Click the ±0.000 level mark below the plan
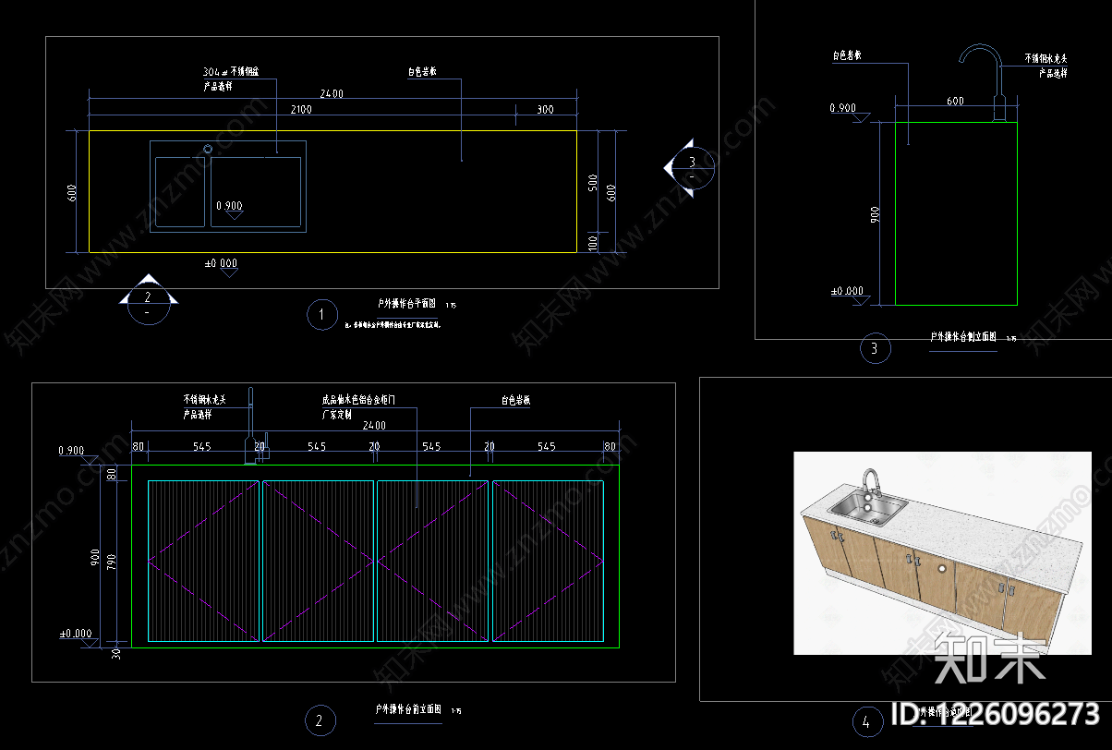Viewport: 1112px width, 750px height. (x=221, y=267)
